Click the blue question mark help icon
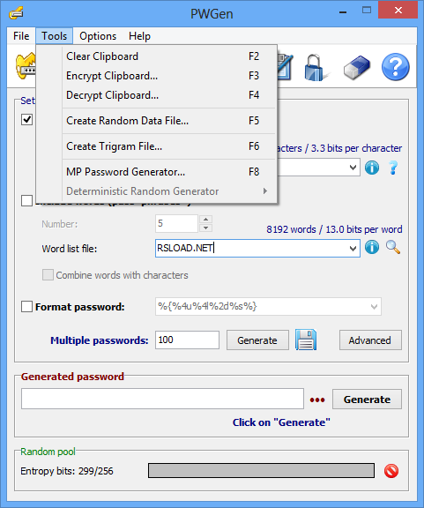This screenshot has width=424, height=508. (x=395, y=67)
